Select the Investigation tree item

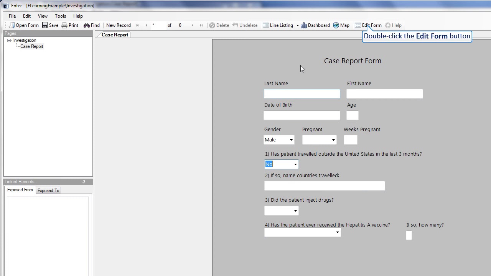(25, 40)
